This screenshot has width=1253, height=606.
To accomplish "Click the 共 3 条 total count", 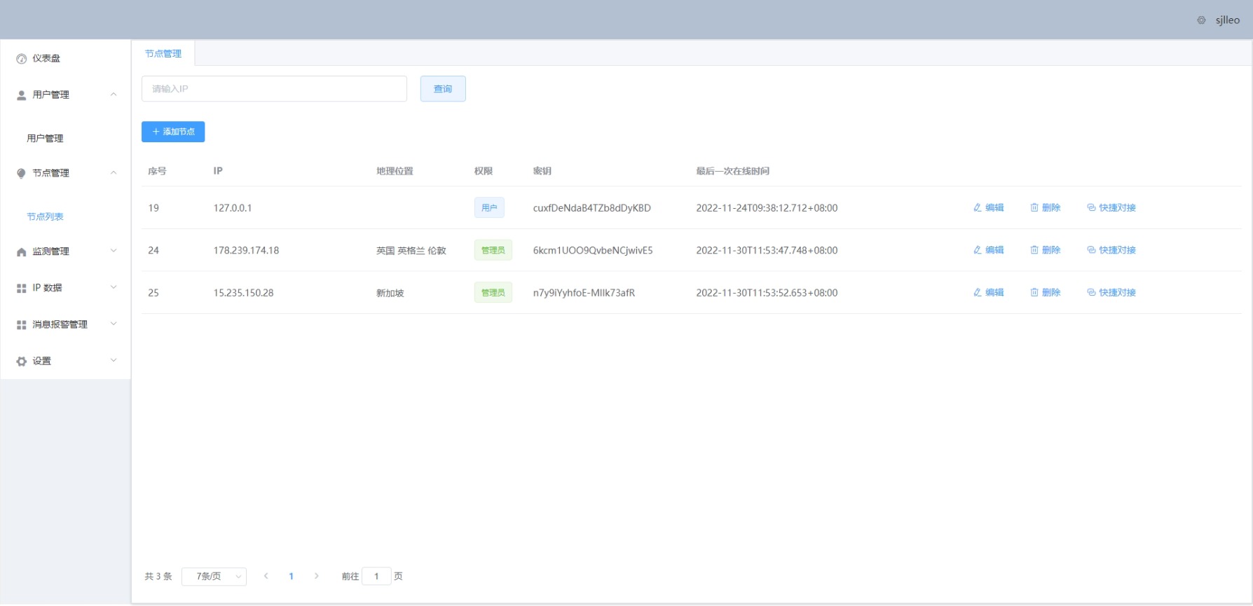I will pos(158,577).
